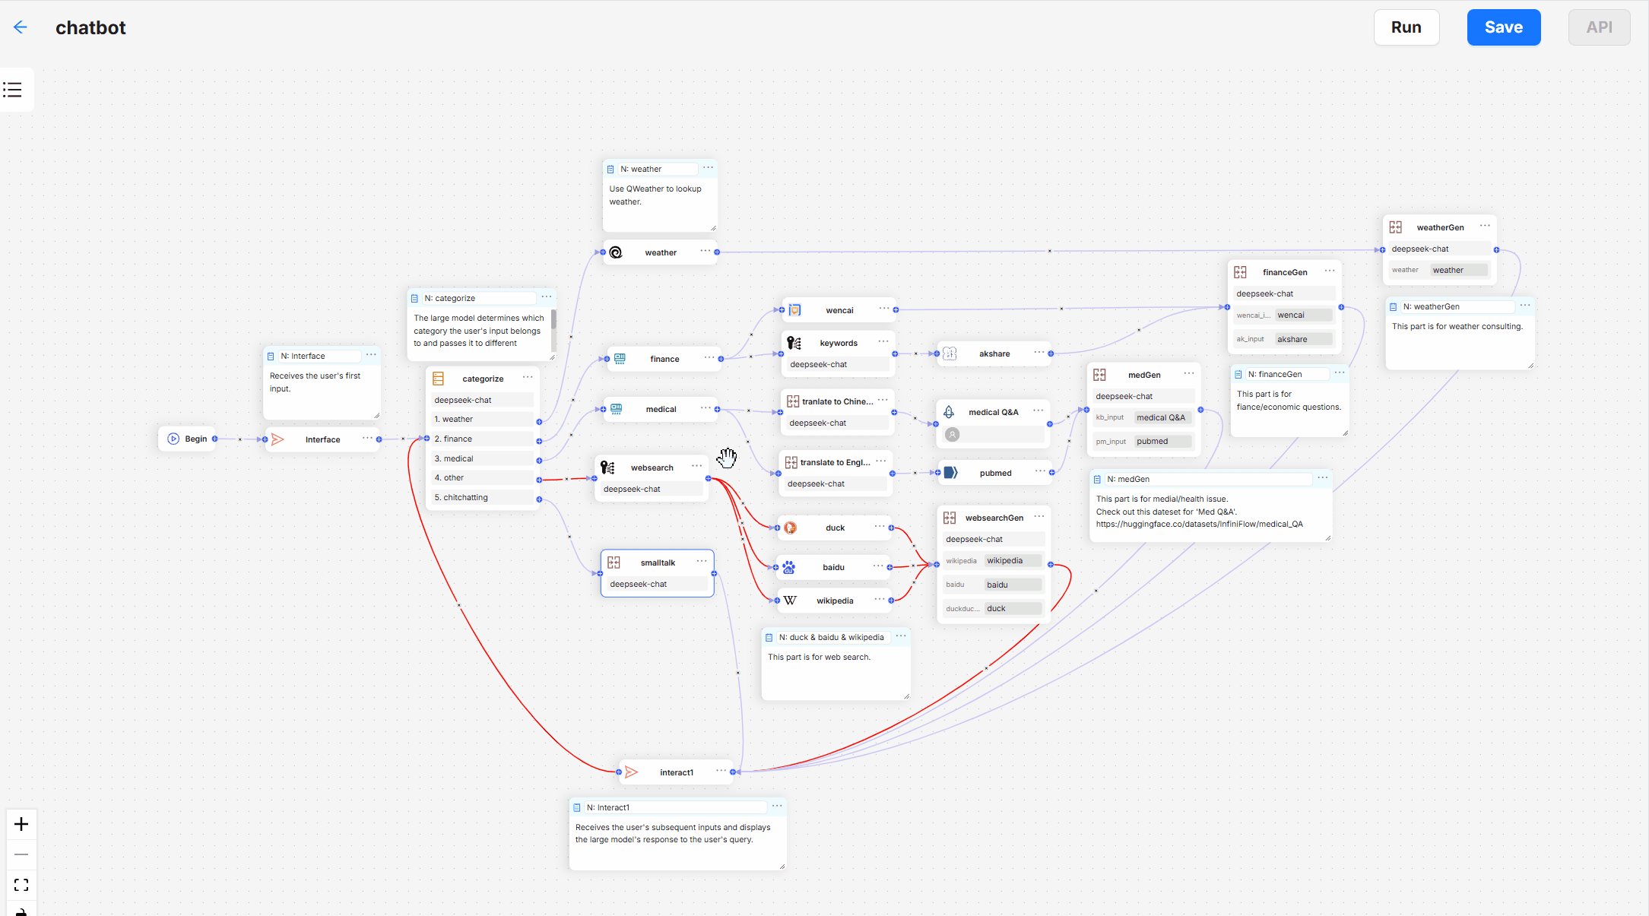Image resolution: width=1649 pixels, height=916 pixels.
Task: Click the duck node's DuckDuckGo icon
Action: (790, 528)
